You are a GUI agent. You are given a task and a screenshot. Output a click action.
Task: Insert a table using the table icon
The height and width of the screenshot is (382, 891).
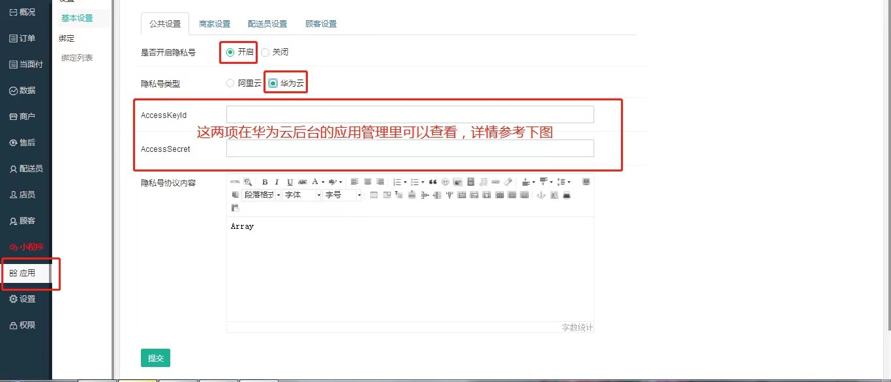click(374, 195)
